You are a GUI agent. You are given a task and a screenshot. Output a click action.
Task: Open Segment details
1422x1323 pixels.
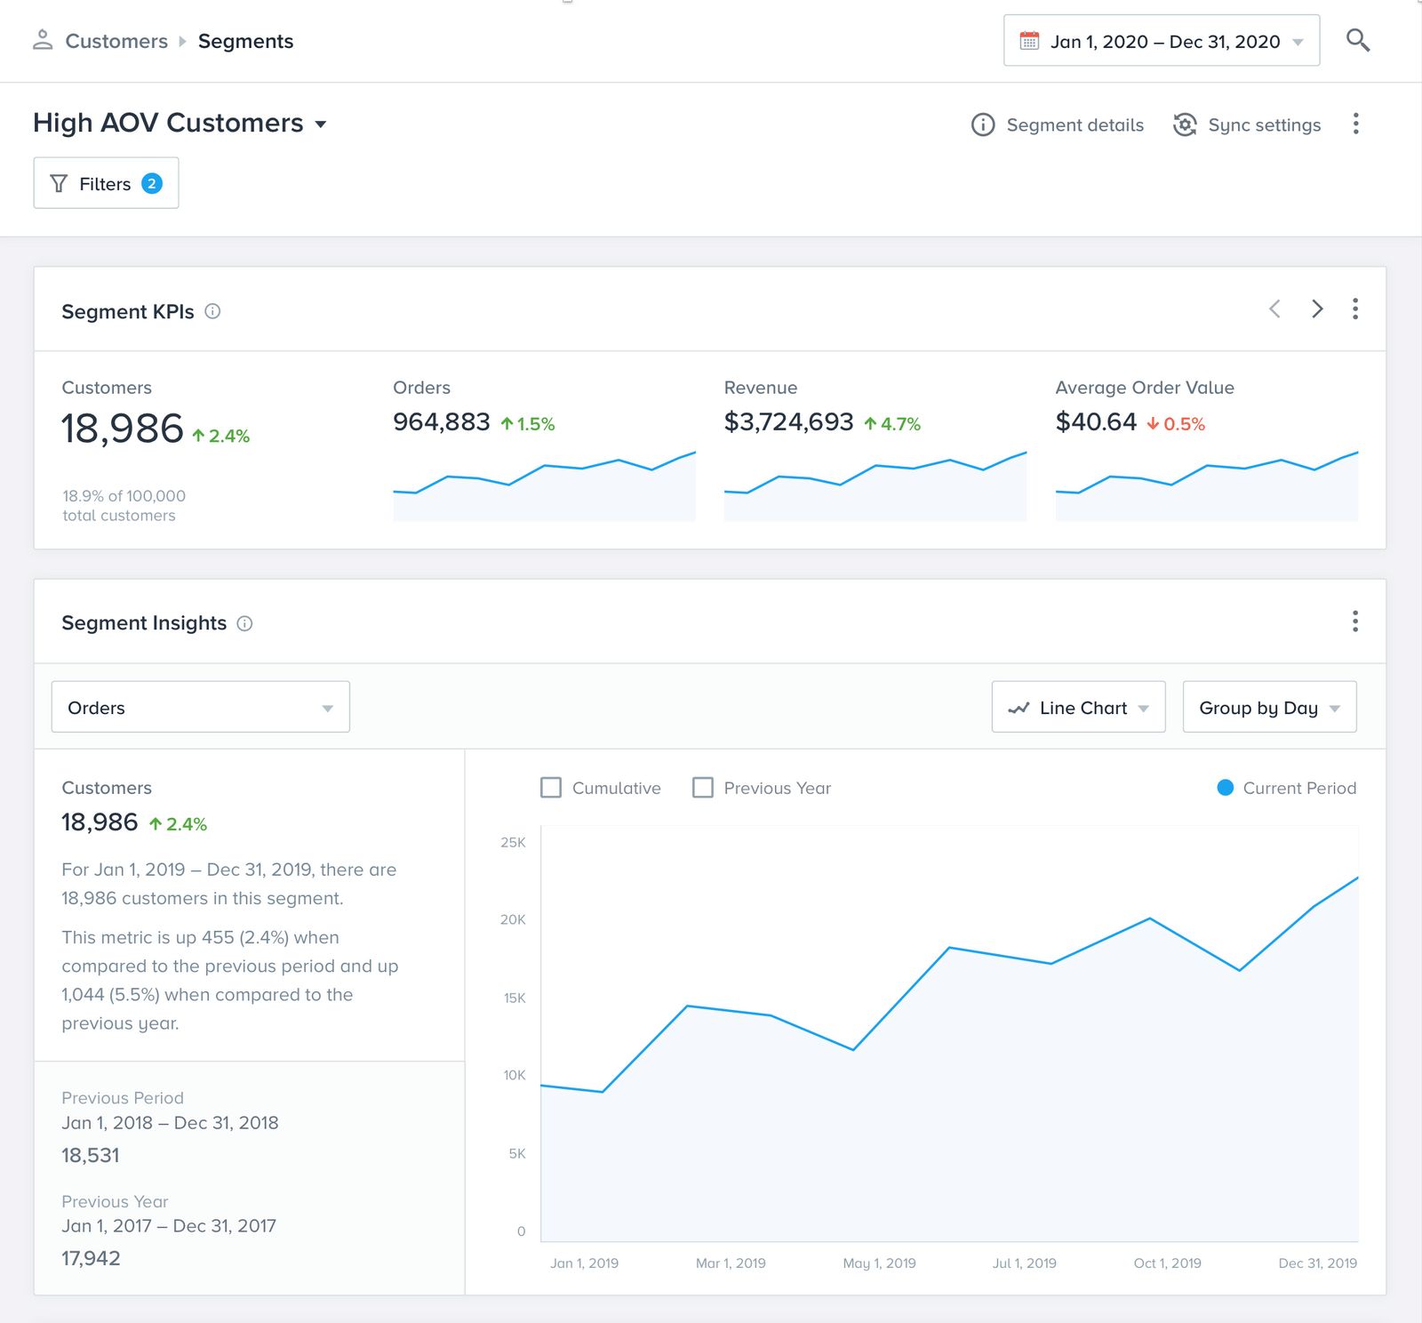coord(1058,125)
